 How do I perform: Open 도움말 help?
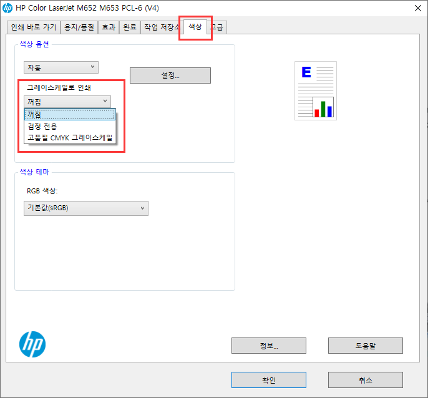pyautogui.click(x=365, y=346)
